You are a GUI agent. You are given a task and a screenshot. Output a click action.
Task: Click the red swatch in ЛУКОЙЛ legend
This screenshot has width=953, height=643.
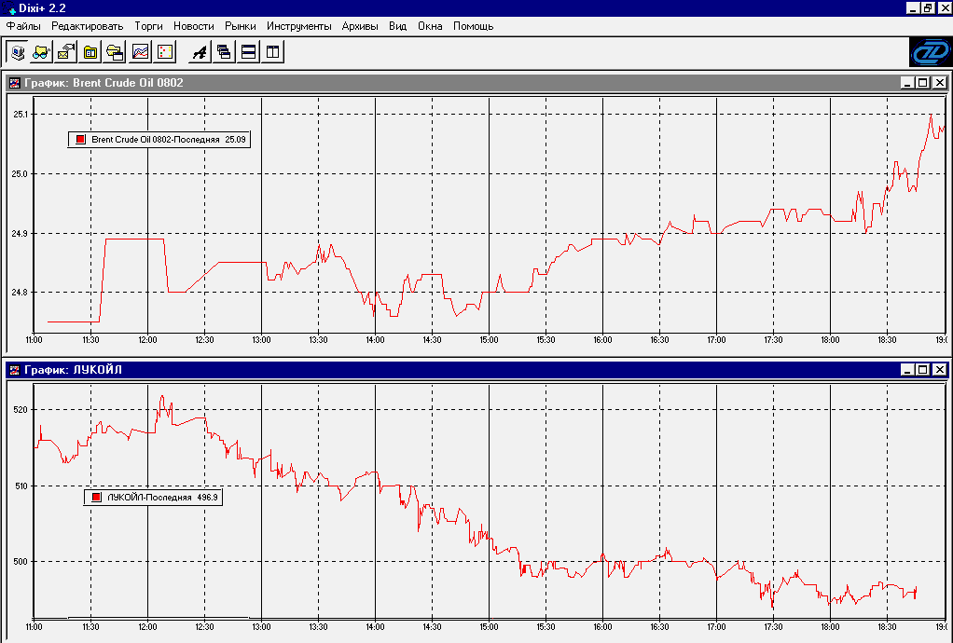coord(96,498)
